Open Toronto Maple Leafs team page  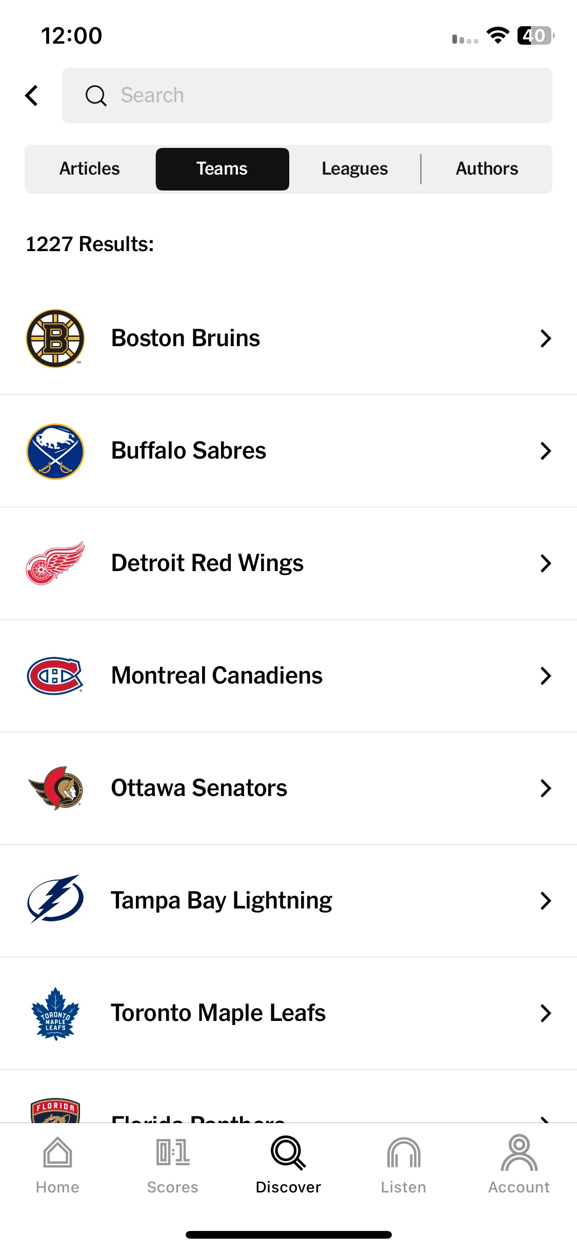tap(288, 1013)
